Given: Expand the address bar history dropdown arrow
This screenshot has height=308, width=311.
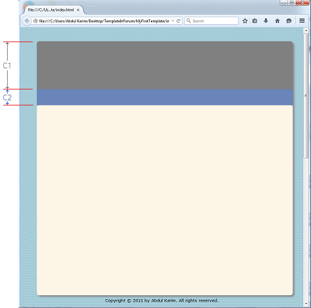Looking at the screenshot, I should [173, 21].
